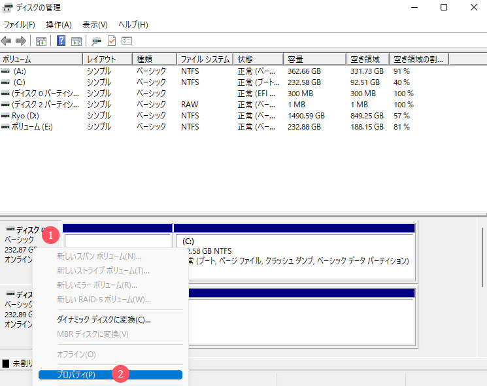Image resolution: width=487 pixels, height=386 pixels.
Task: Click the red checkmark document toolbar icon
Action: click(112, 41)
